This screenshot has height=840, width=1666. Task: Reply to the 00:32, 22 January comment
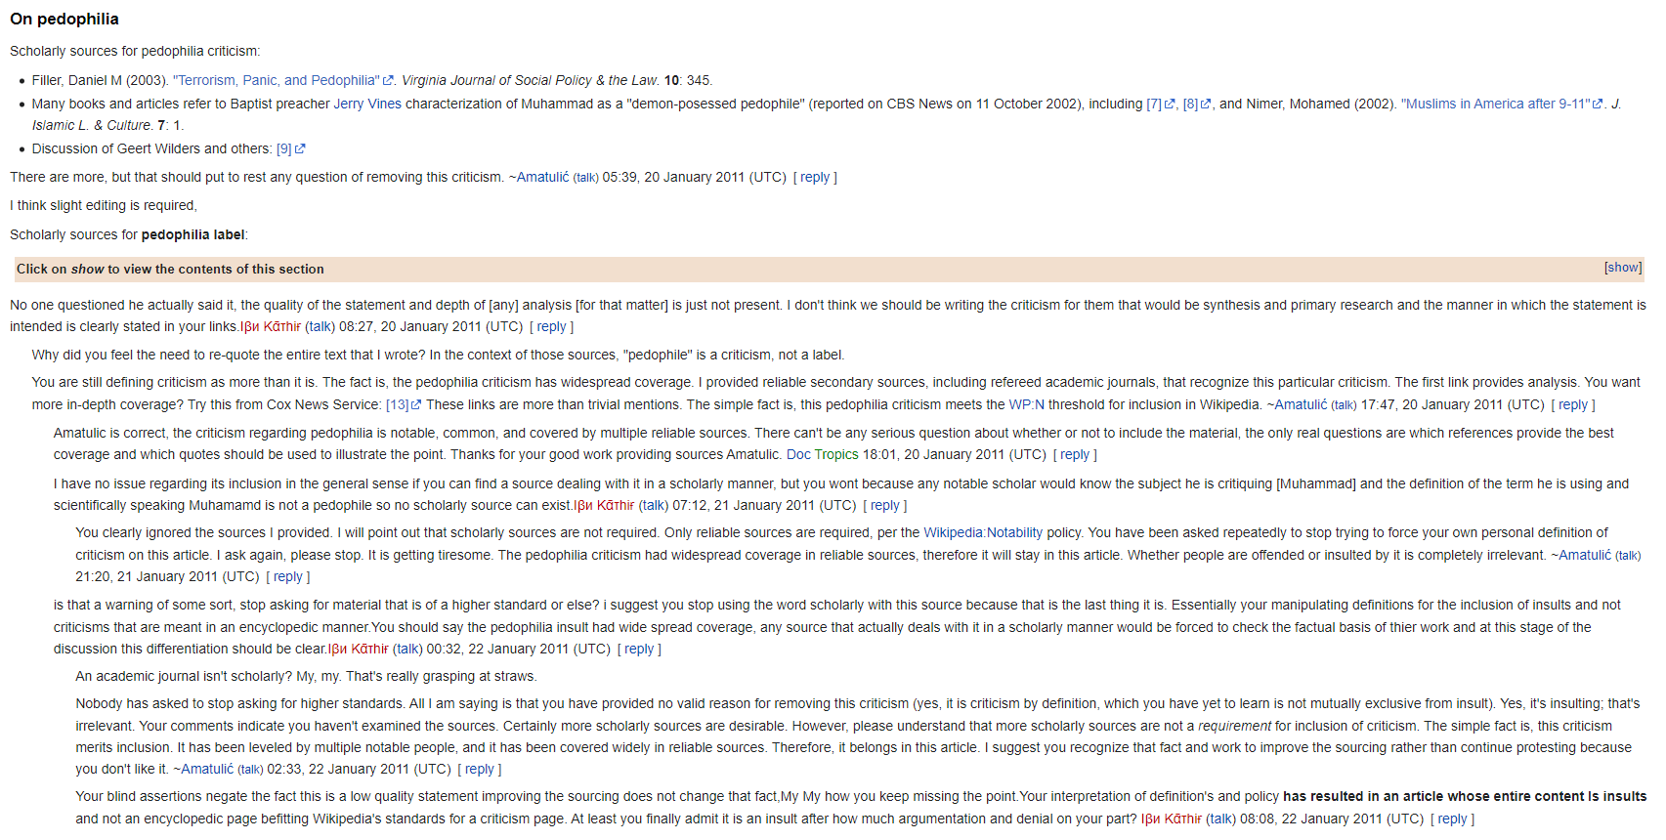639,649
